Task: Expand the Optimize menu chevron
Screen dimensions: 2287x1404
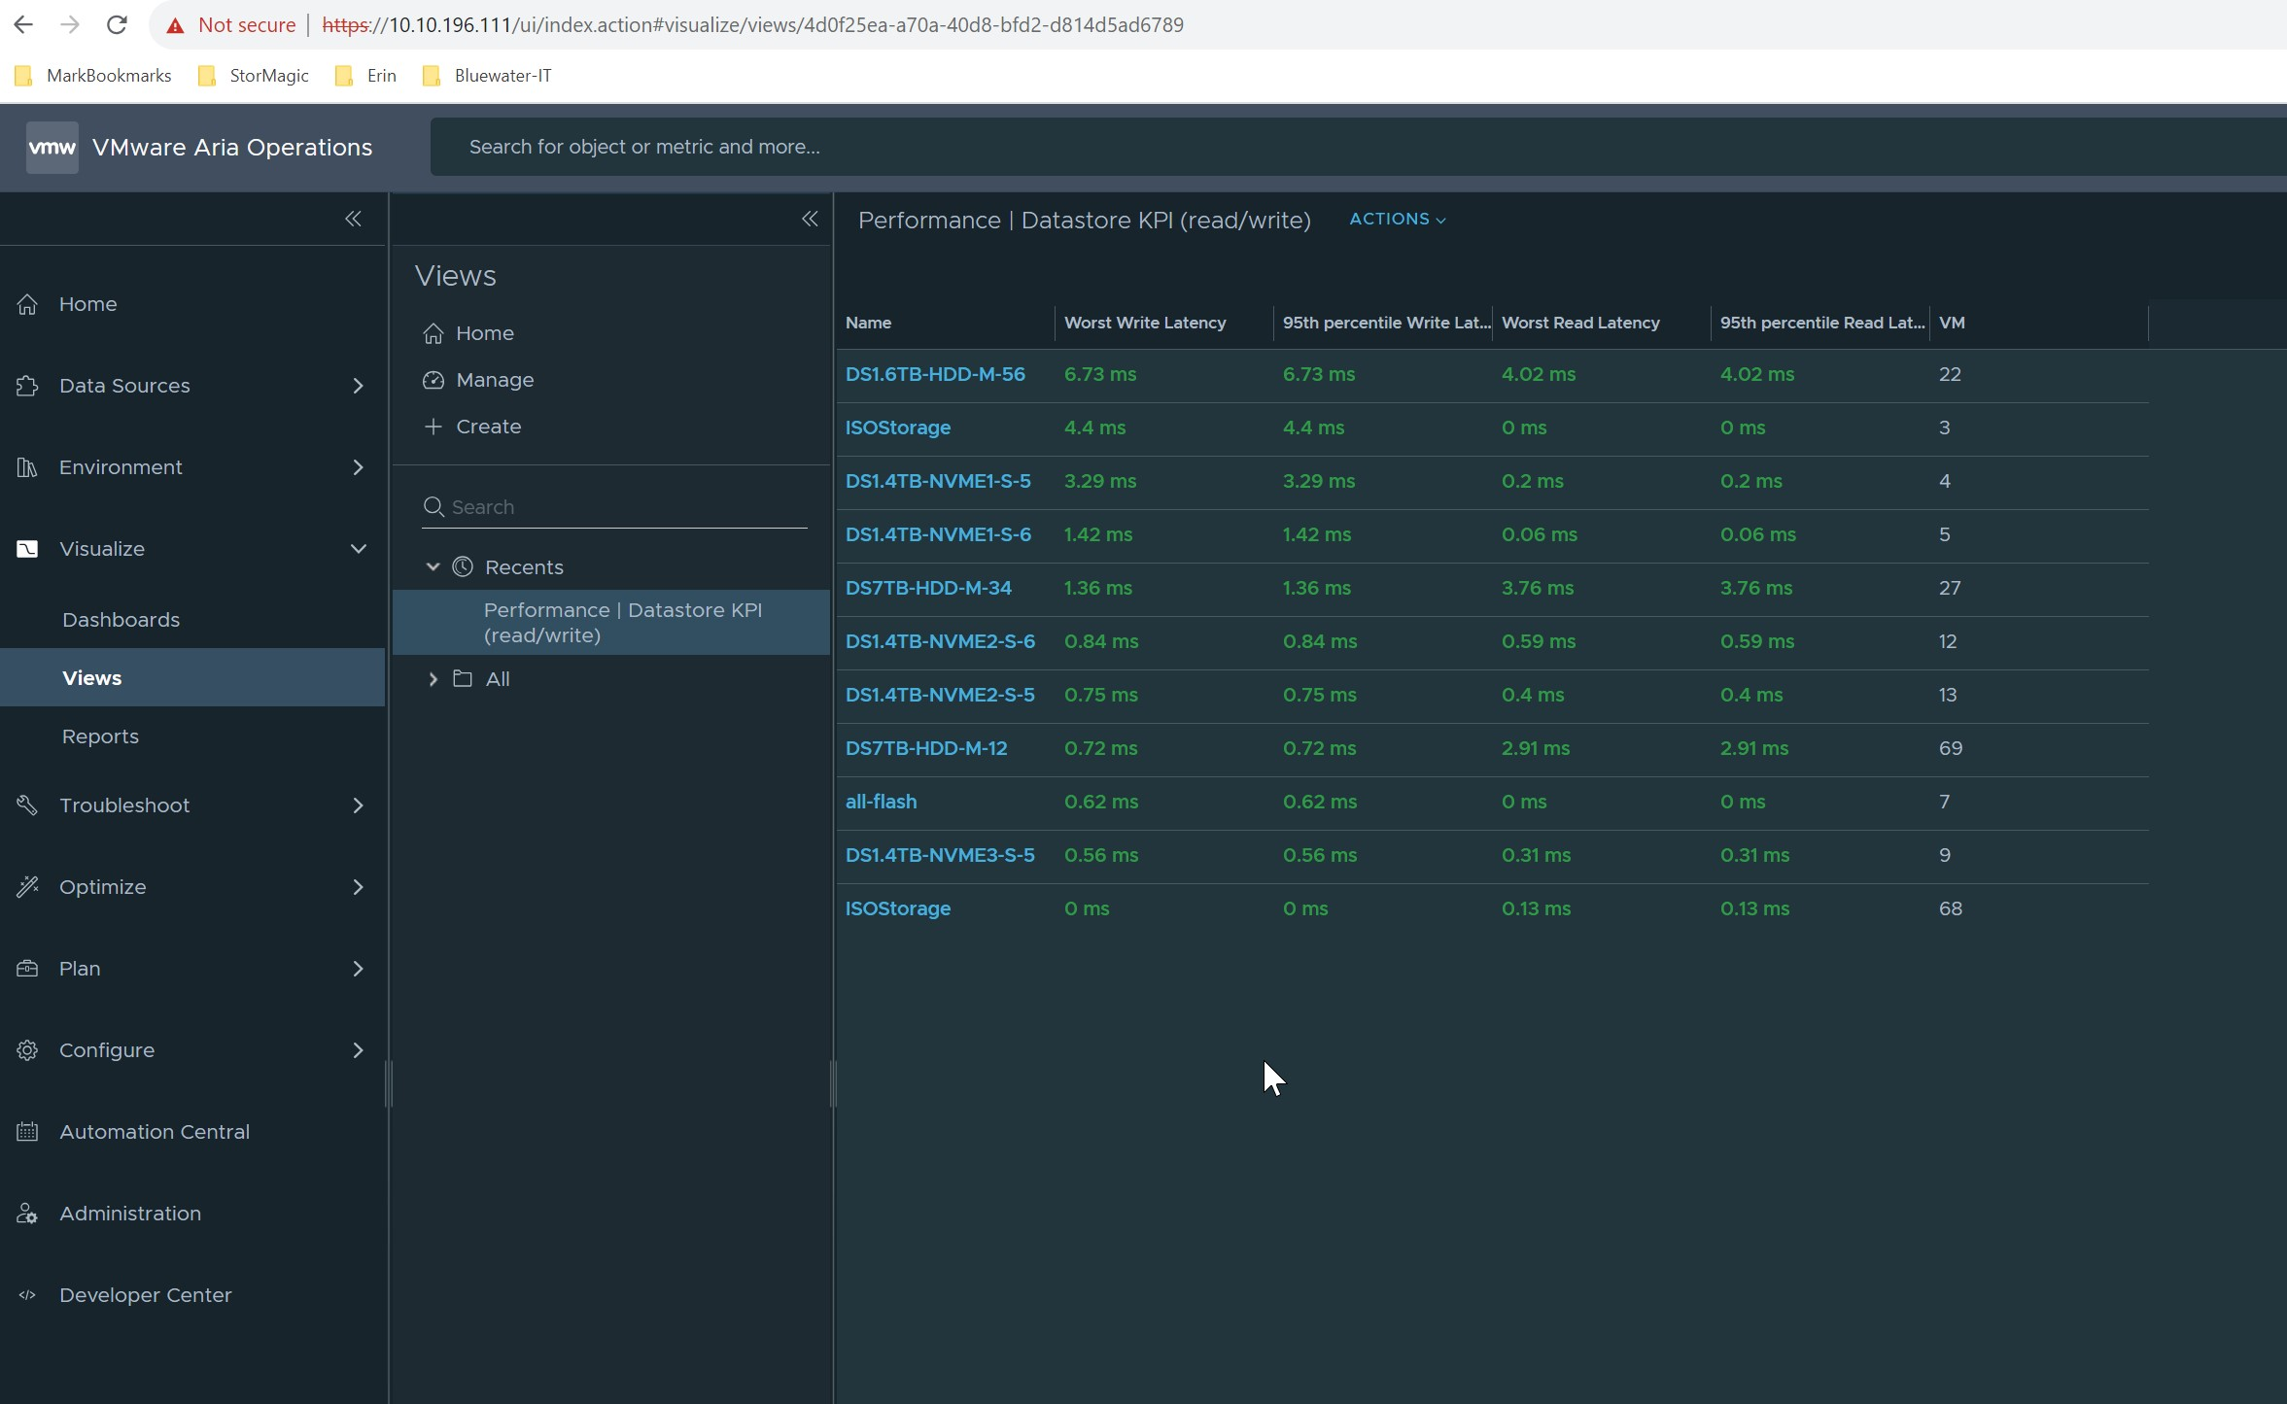Action: coord(358,887)
